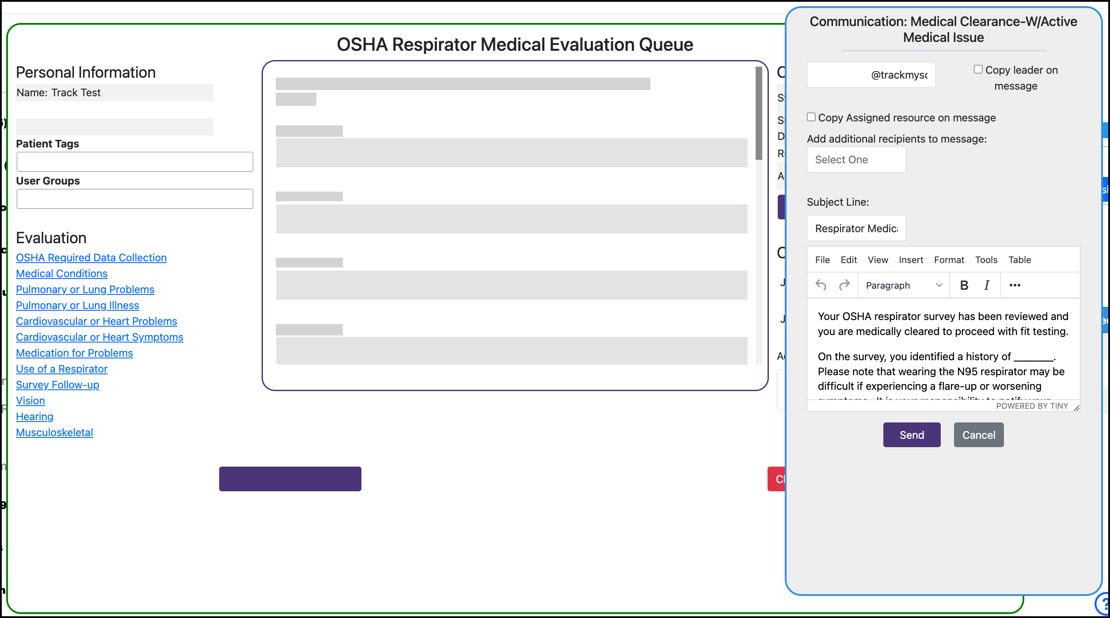Apply Italic formatting in the message editor
The image size is (1110, 618).
pos(986,285)
